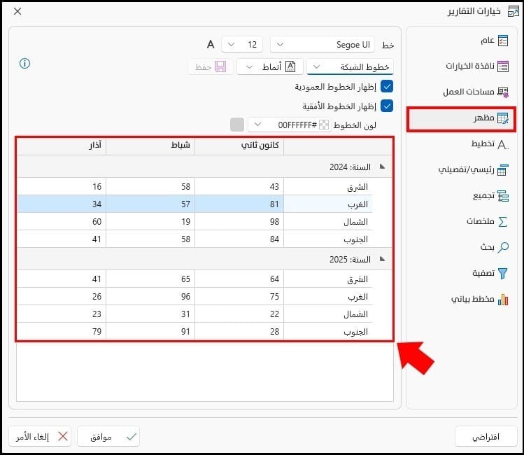Toggle إظهار الخطوط الأفقية checkbox
The width and height of the screenshot is (524, 455).
387,106
